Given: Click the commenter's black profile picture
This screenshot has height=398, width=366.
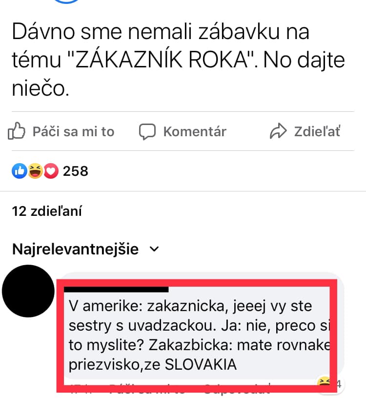Looking at the screenshot, I should pos(28,291).
